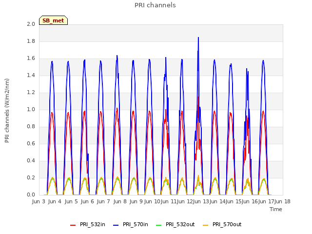Click the 0.4 y-axis tick label

tap(31, 160)
